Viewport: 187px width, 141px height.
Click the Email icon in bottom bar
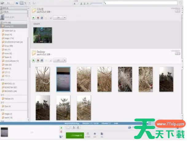click(x=88, y=135)
